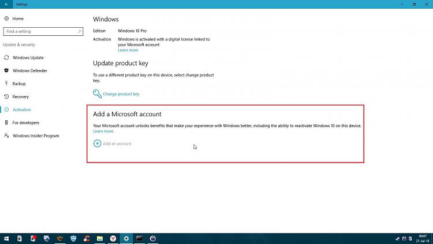Click the Add an account button
This screenshot has width=433, height=244.
113,143
